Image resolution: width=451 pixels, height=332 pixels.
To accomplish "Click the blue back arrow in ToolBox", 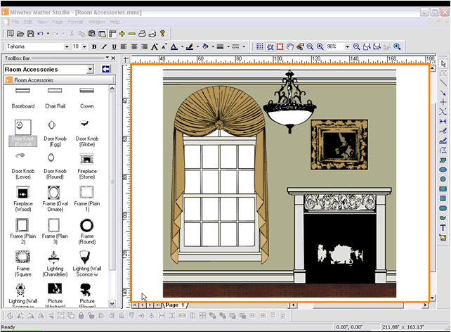I will 106,69.
